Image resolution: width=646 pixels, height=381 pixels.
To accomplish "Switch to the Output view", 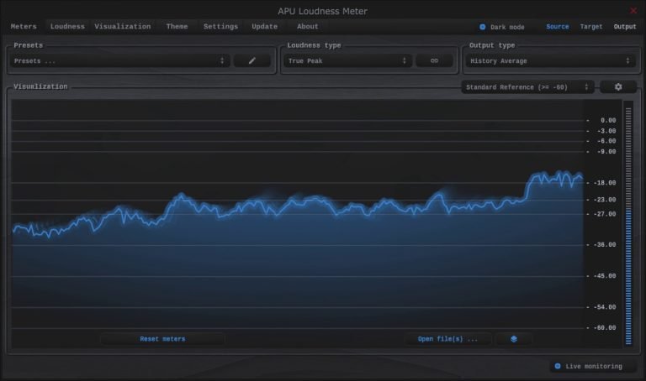I will (x=625, y=27).
